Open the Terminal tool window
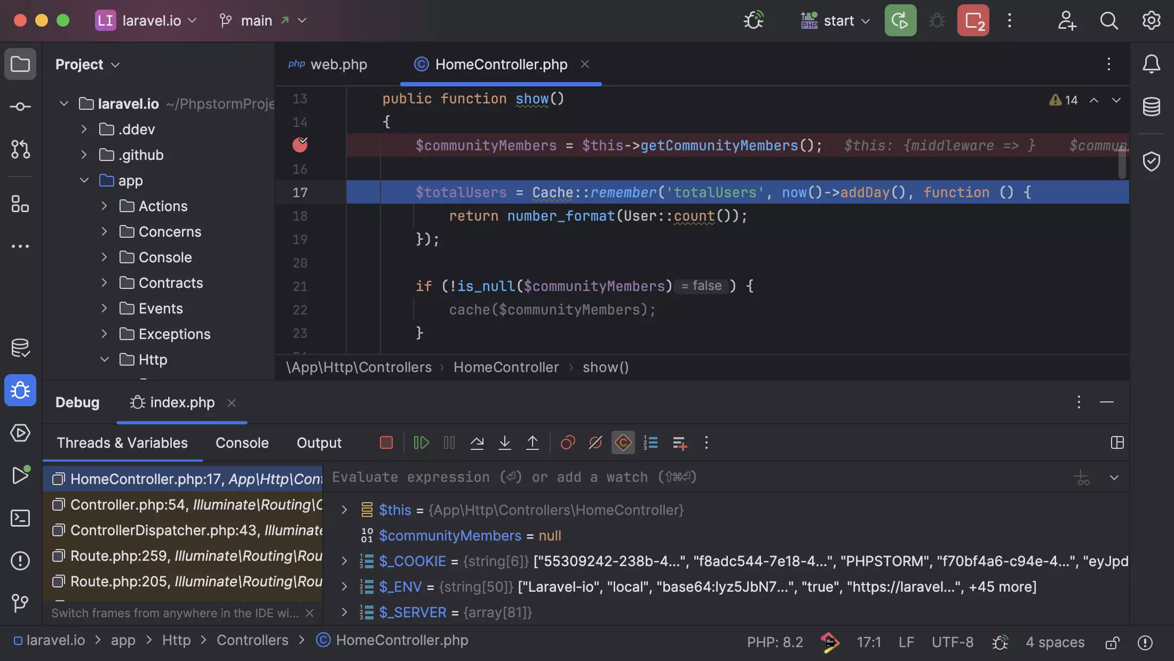The height and width of the screenshot is (661, 1174). [x=20, y=518]
